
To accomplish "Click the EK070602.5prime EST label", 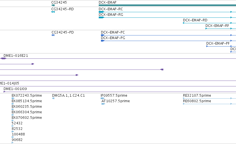I will pyautogui.click(x=27, y=118).
